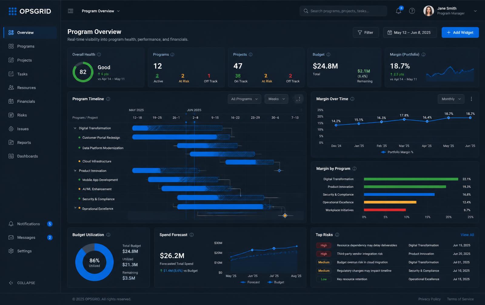Image resolution: width=485 pixels, height=305 pixels.
Task: Click the OPSGRID logo icon
Action: [12, 11]
